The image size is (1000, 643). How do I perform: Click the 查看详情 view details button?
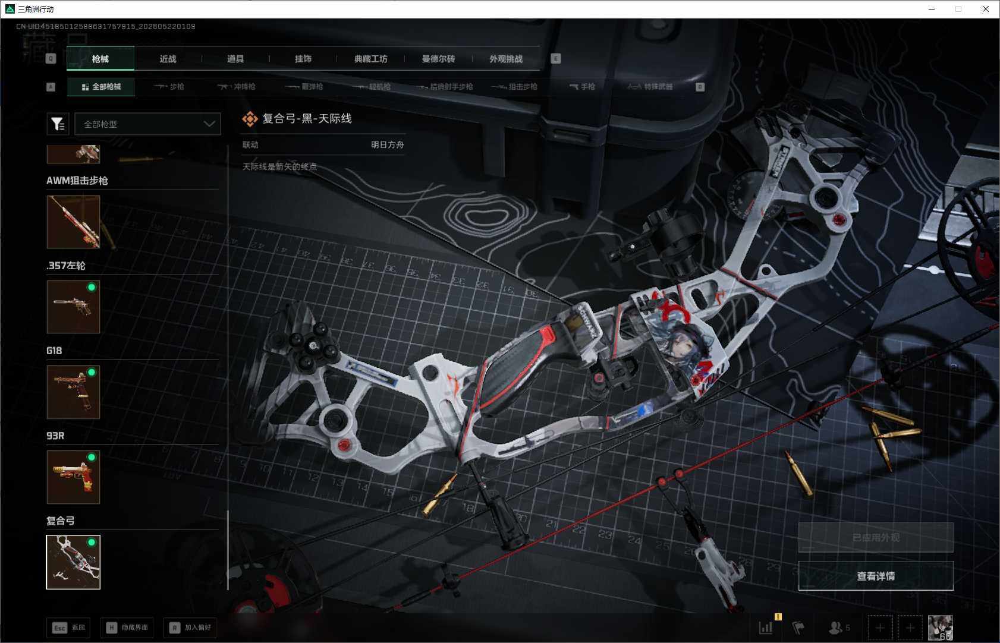tap(876, 576)
